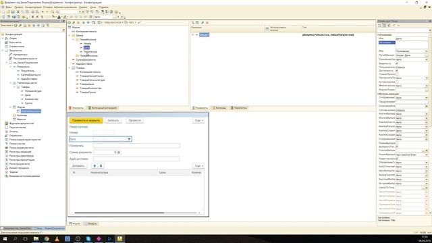Open the Вид dropdown in properties panel

[427, 51]
